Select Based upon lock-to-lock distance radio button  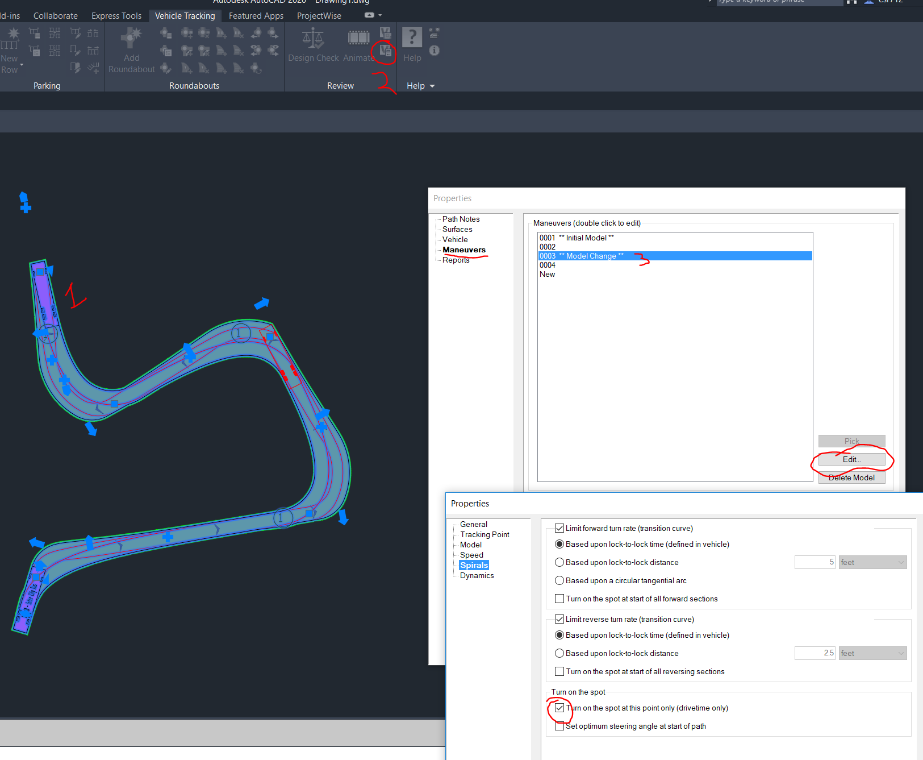click(559, 562)
